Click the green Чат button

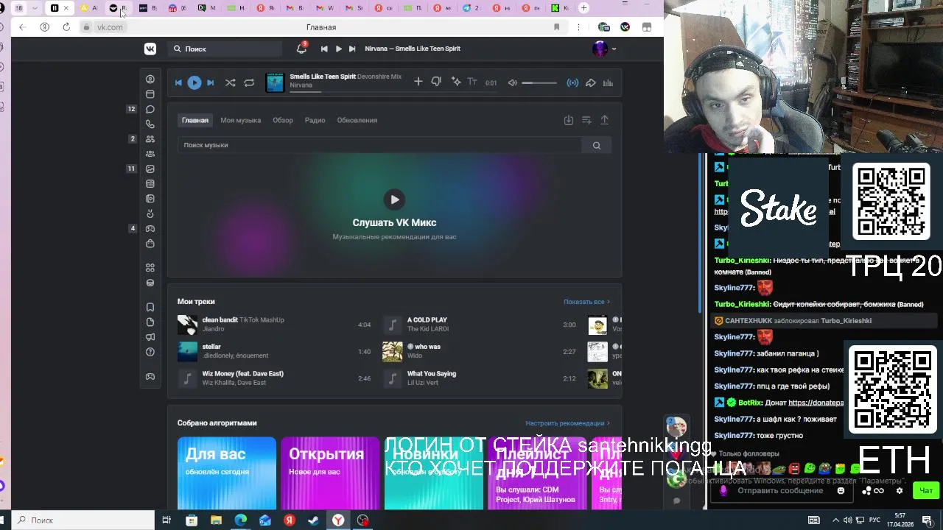pyautogui.click(x=926, y=490)
